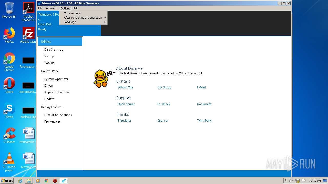Click the Action Center flag icon

click(304, 181)
